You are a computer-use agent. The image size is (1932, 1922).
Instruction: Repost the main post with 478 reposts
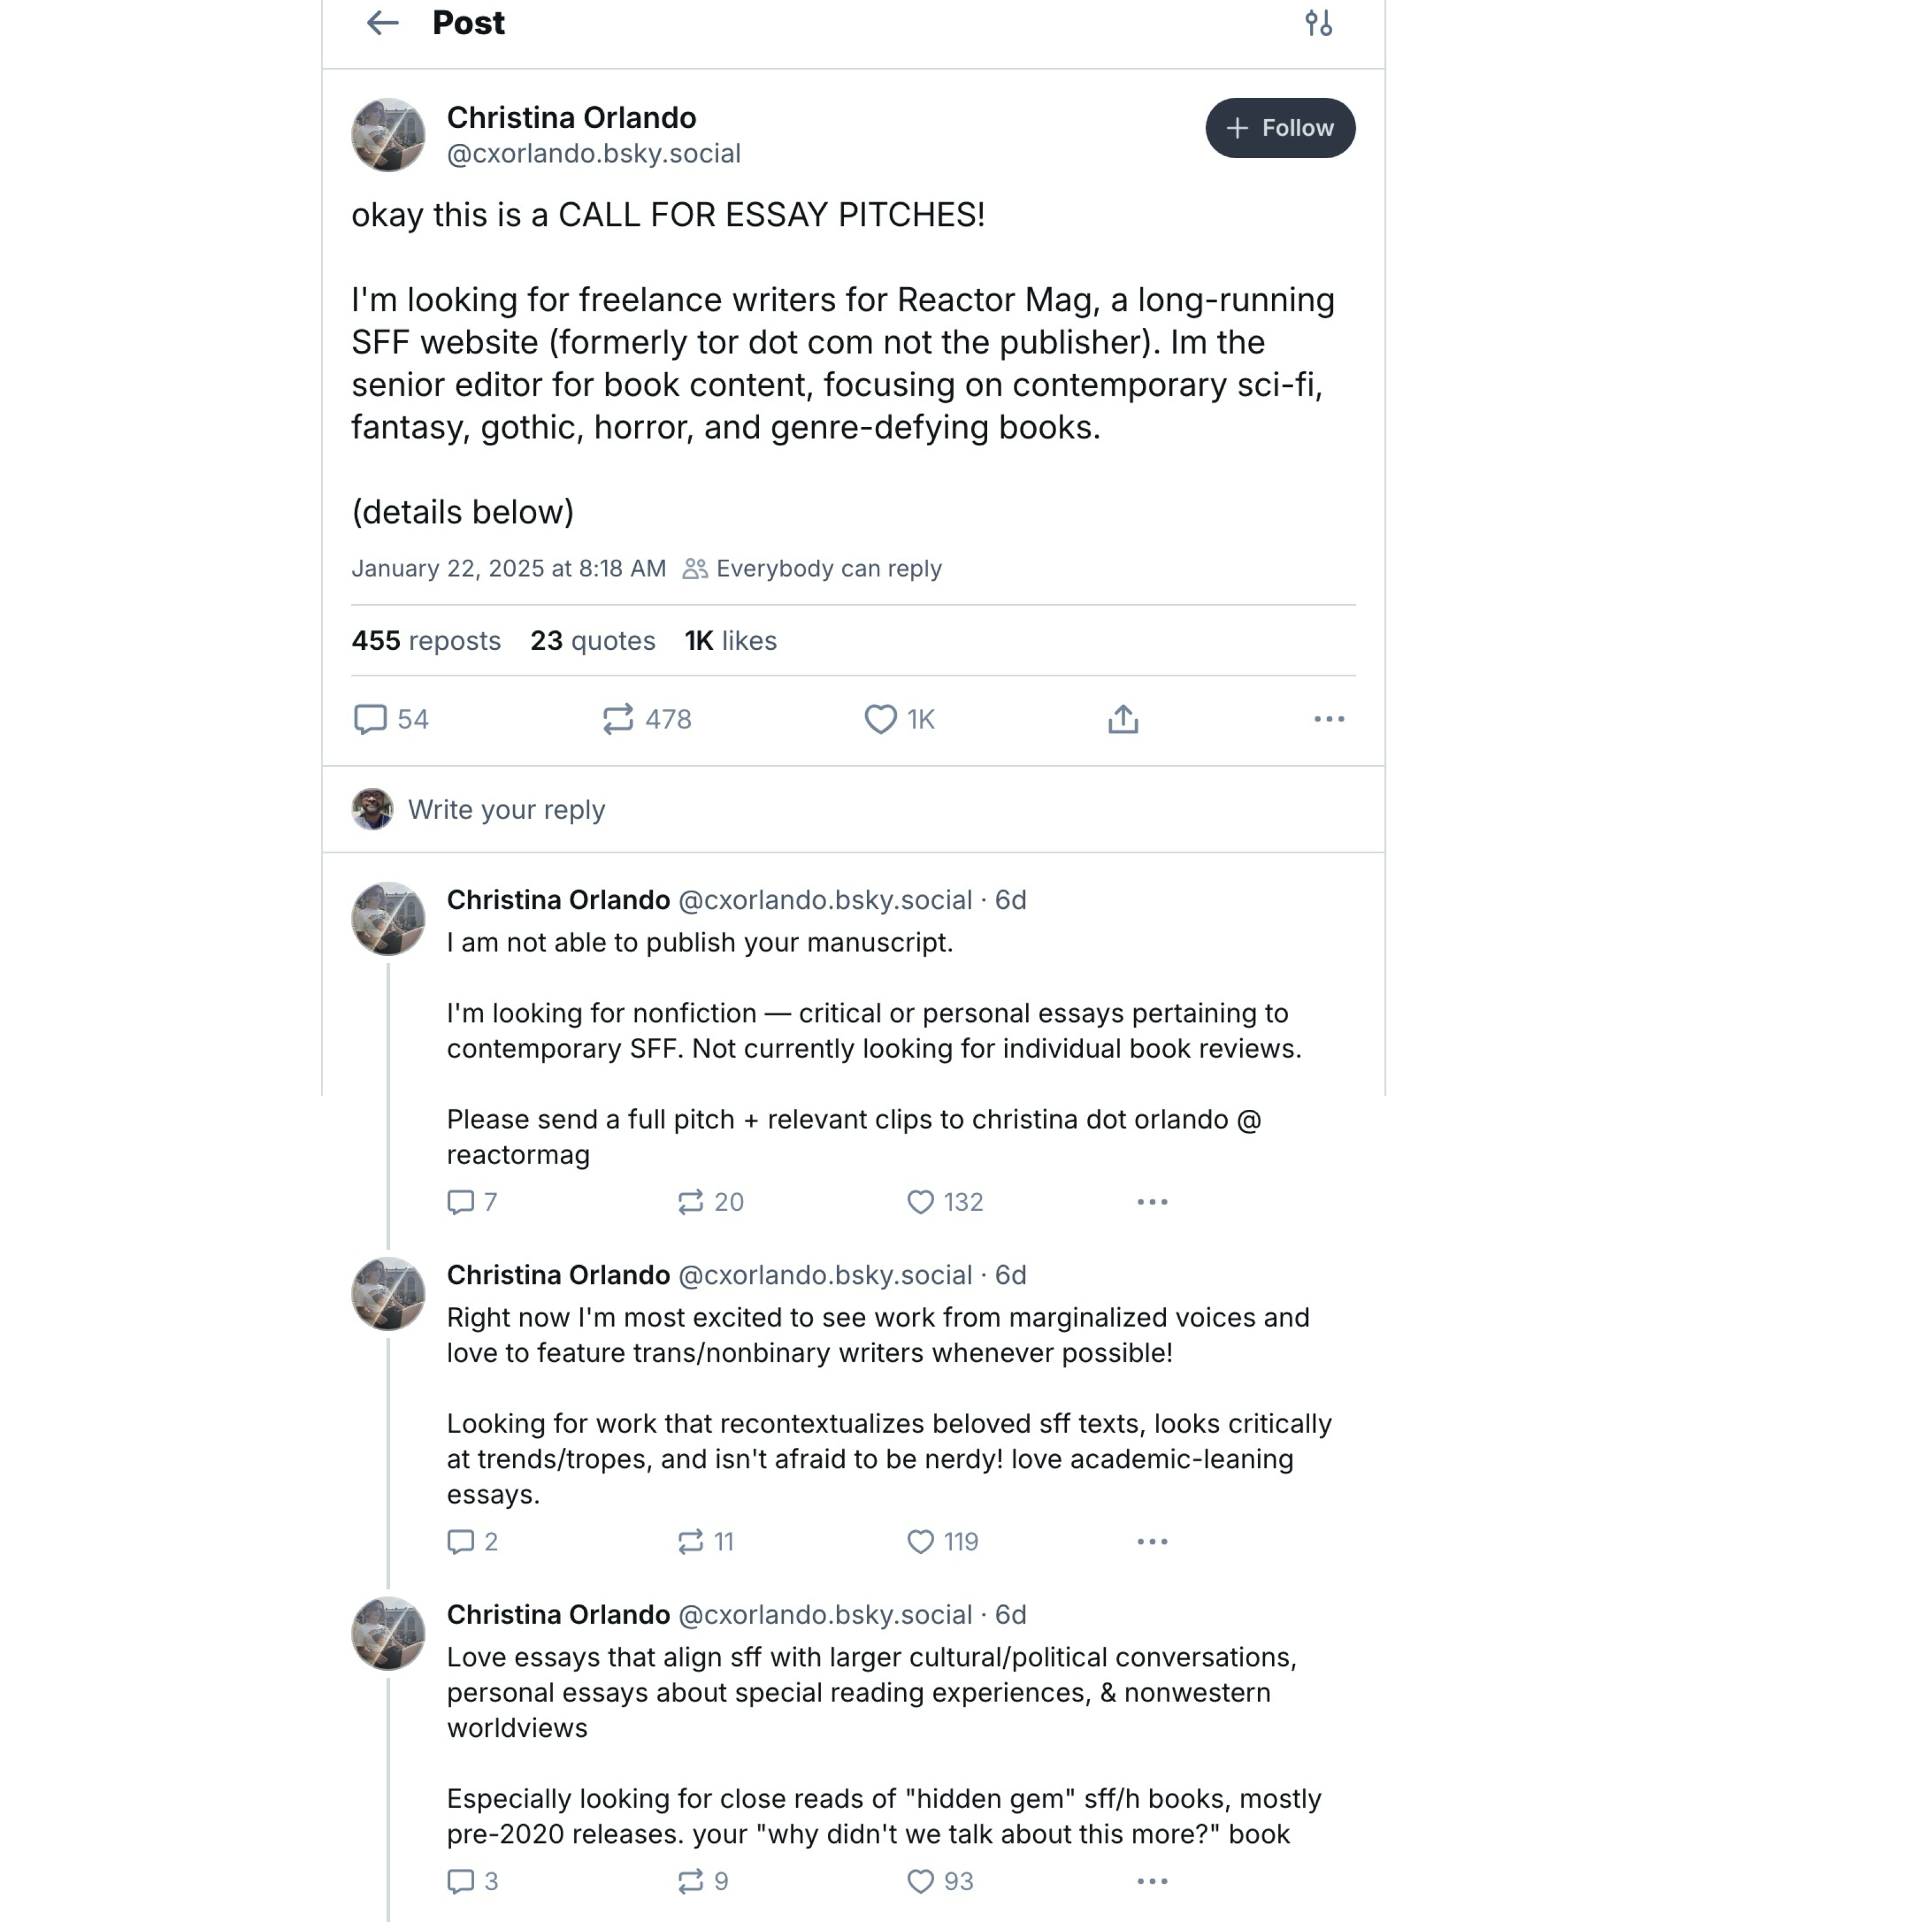tap(618, 719)
